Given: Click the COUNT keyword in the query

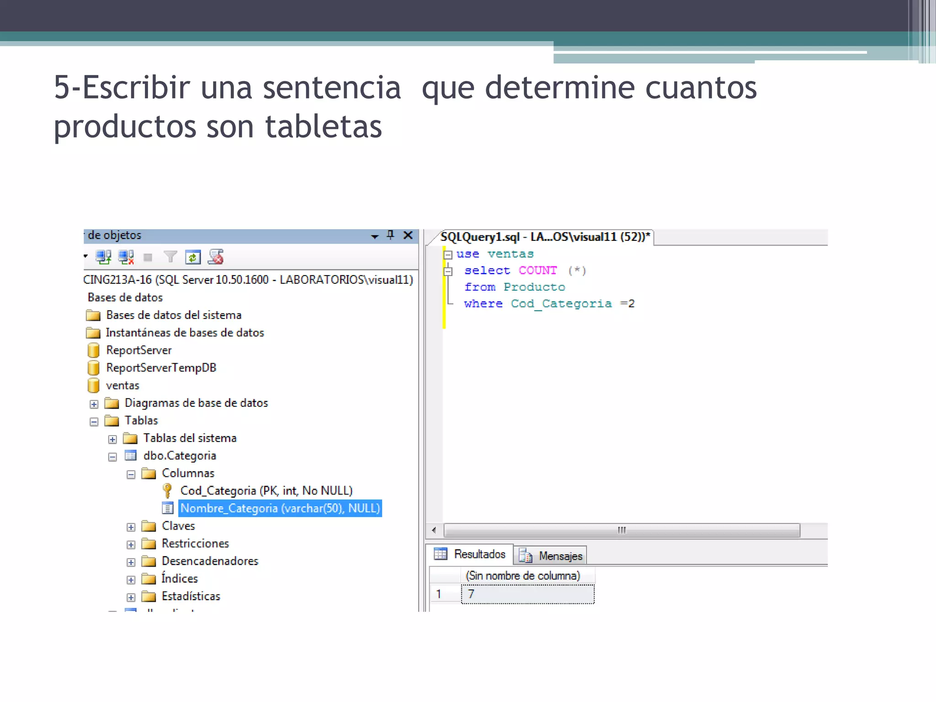Looking at the screenshot, I should [x=538, y=271].
